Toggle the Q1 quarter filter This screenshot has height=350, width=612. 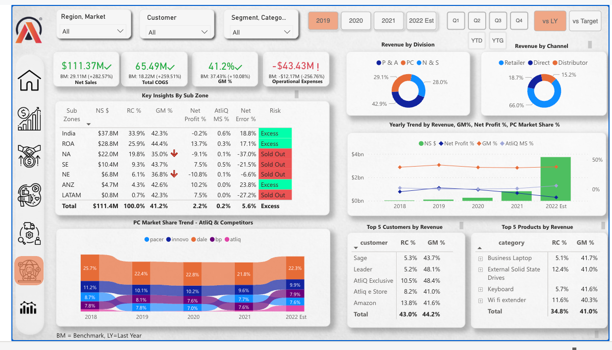click(x=456, y=21)
